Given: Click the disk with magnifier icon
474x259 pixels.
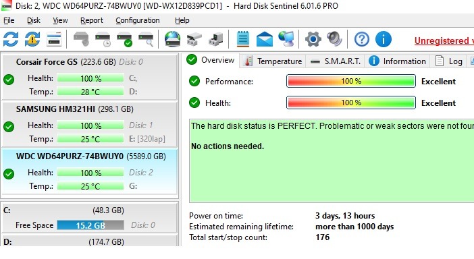Looking at the screenshot, I should point(147,39).
